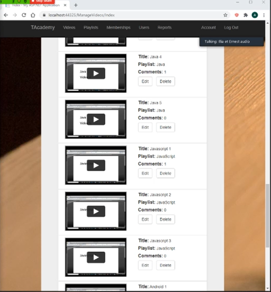
Task: Go to the Memberships page
Action: click(119, 28)
